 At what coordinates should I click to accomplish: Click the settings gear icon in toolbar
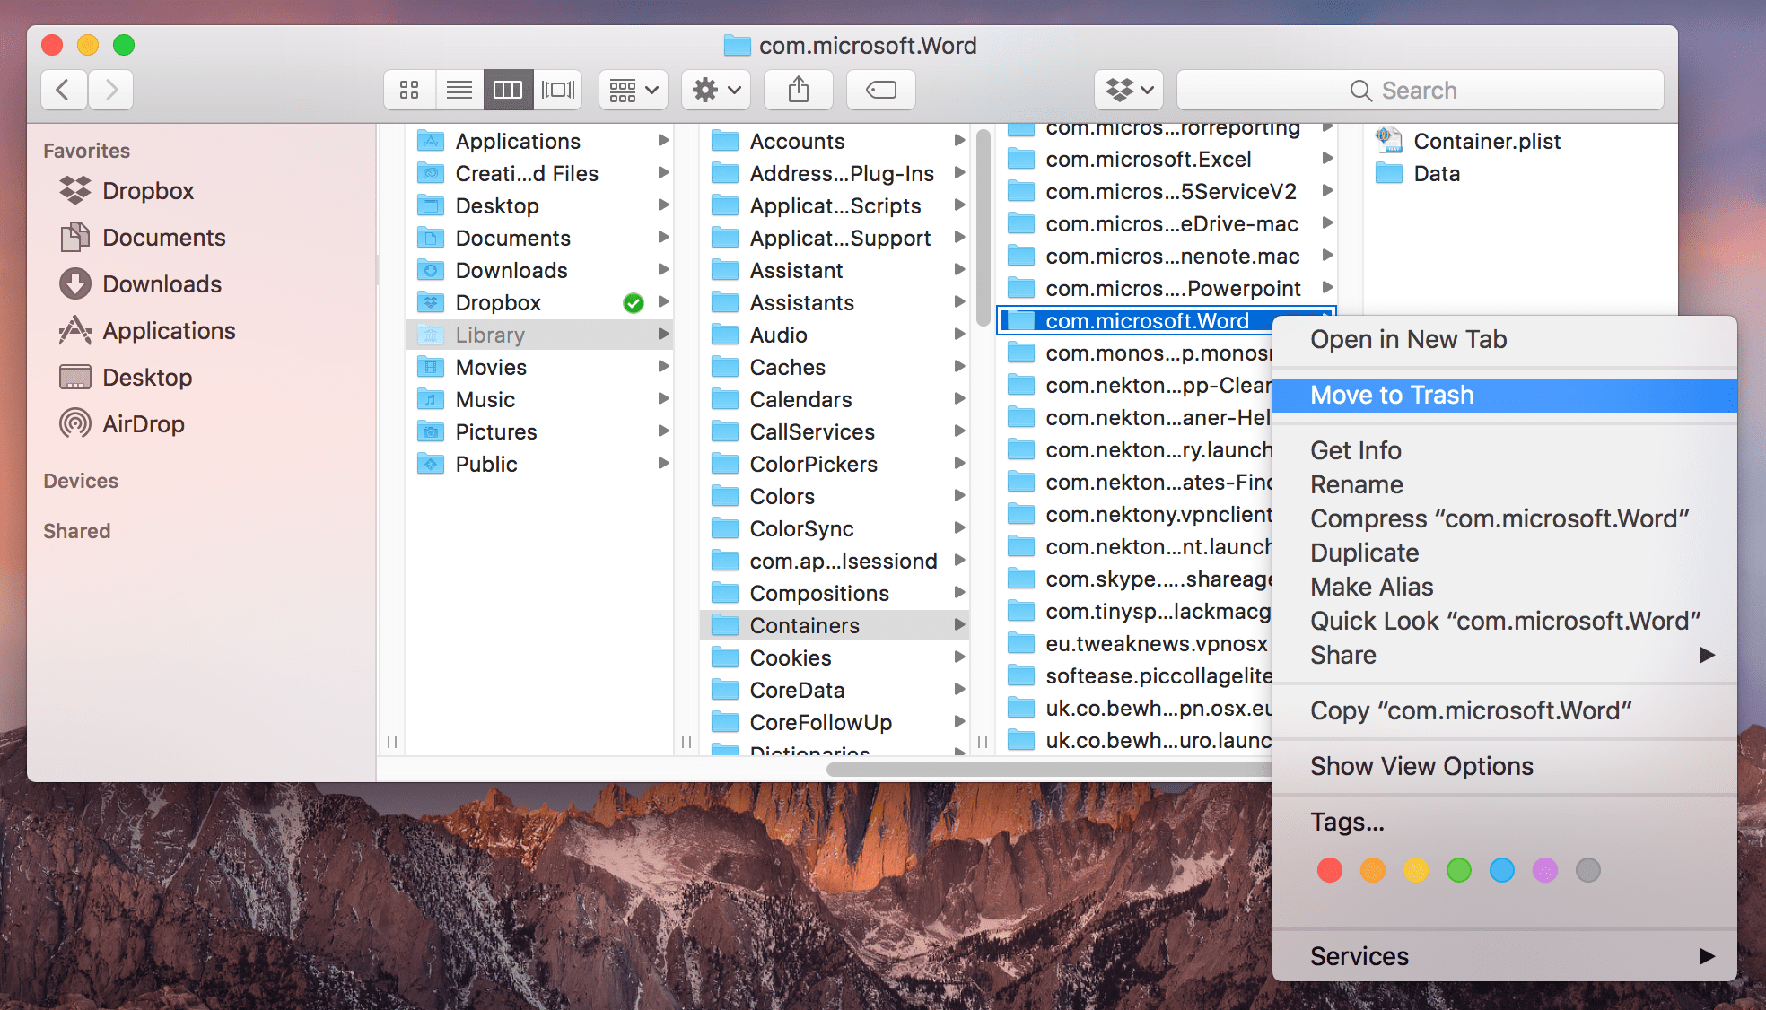tap(706, 90)
